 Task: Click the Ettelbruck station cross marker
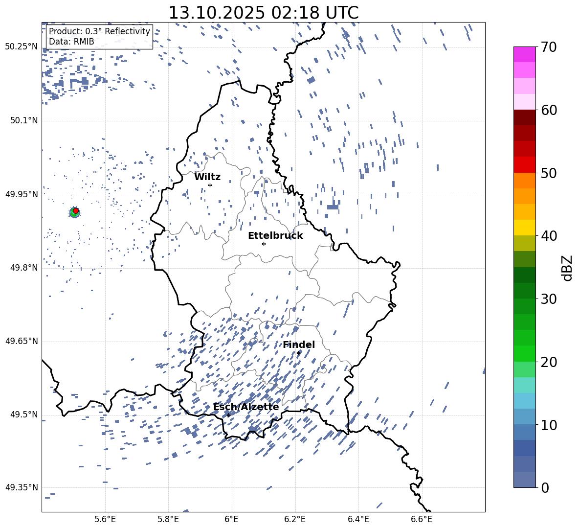(264, 244)
